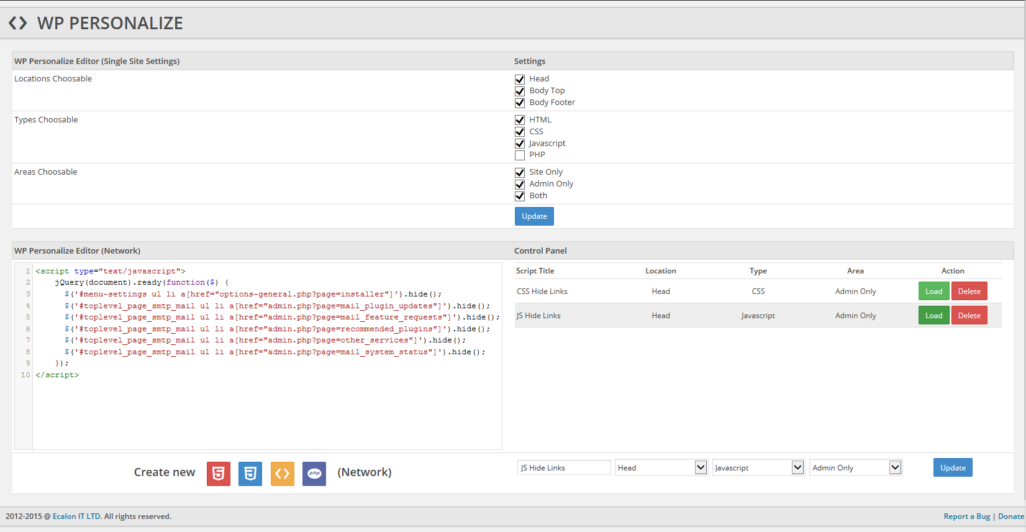This screenshot has width=1026, height=532.
Task: Click code line with mail_plugin_updates
Action: coord(277,306)
